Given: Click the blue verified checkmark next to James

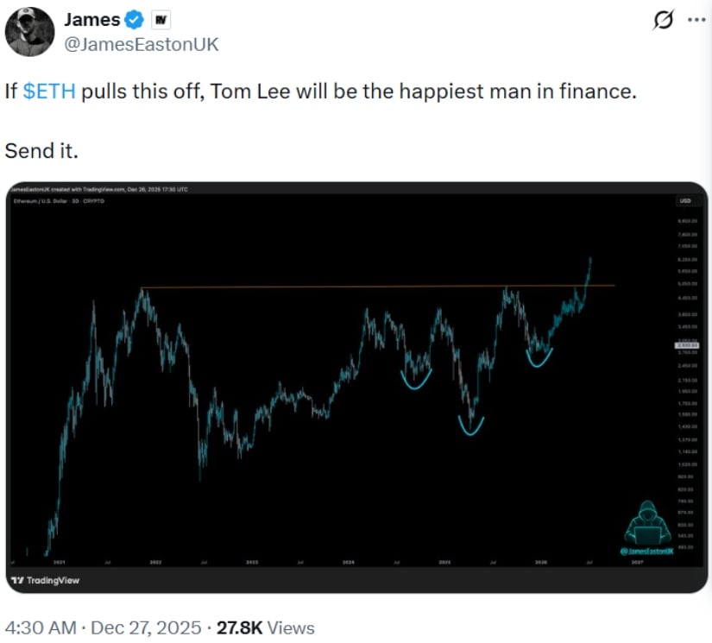Looking at the screenshot, I should point(135,19).
